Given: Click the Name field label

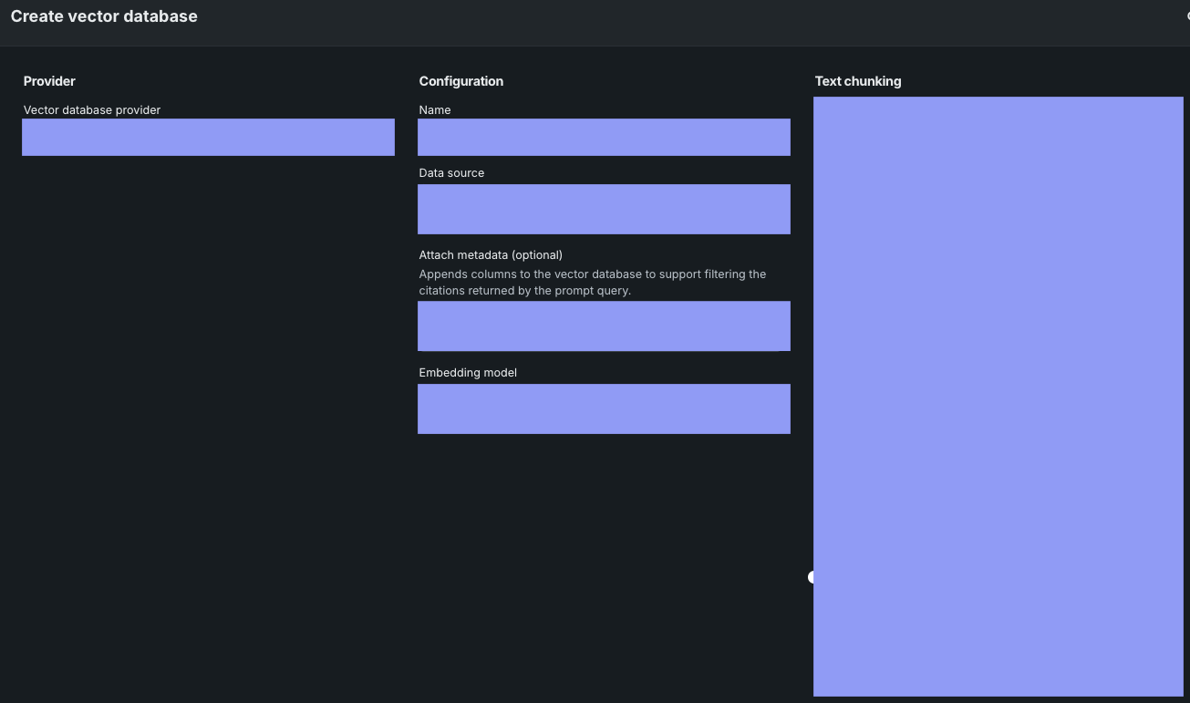Looking at the screenshot, I should [435, 110].
